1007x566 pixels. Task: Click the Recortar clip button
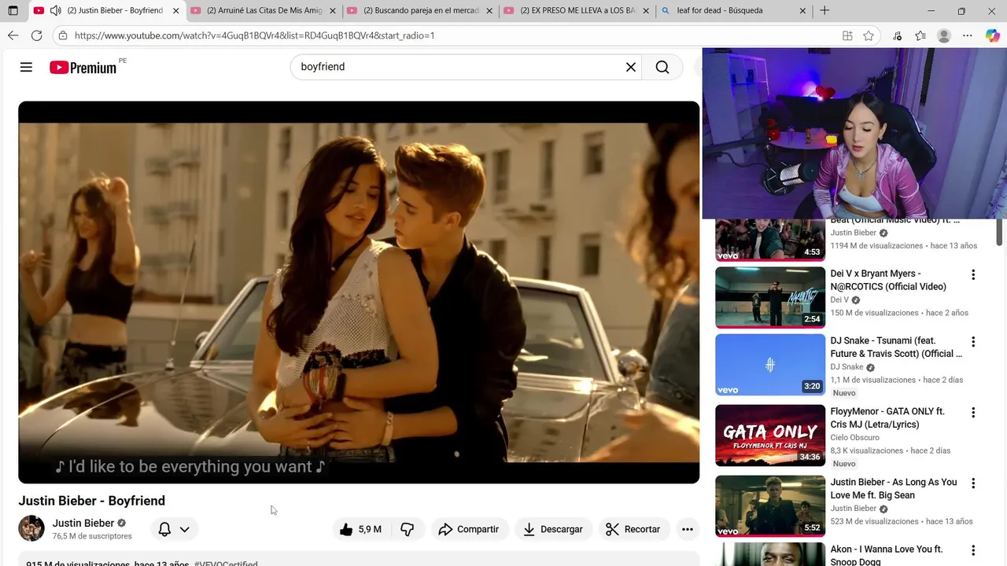[633, 529]
